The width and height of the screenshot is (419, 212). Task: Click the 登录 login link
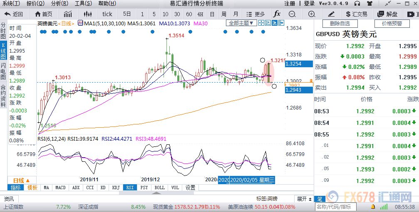coord(309,3)
